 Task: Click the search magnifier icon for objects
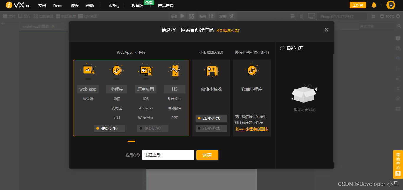(399, 26)
